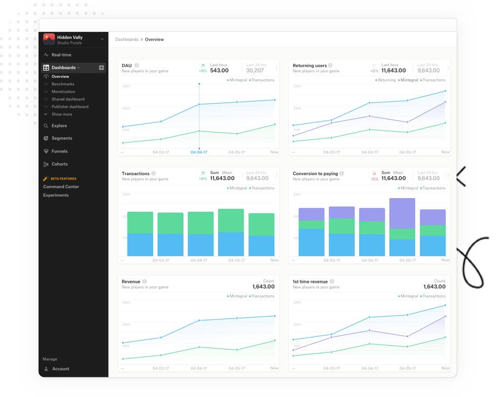The image size is (496, 397).
Task: Click the info icon beside DAU title
Action: (x=137, y=66)
